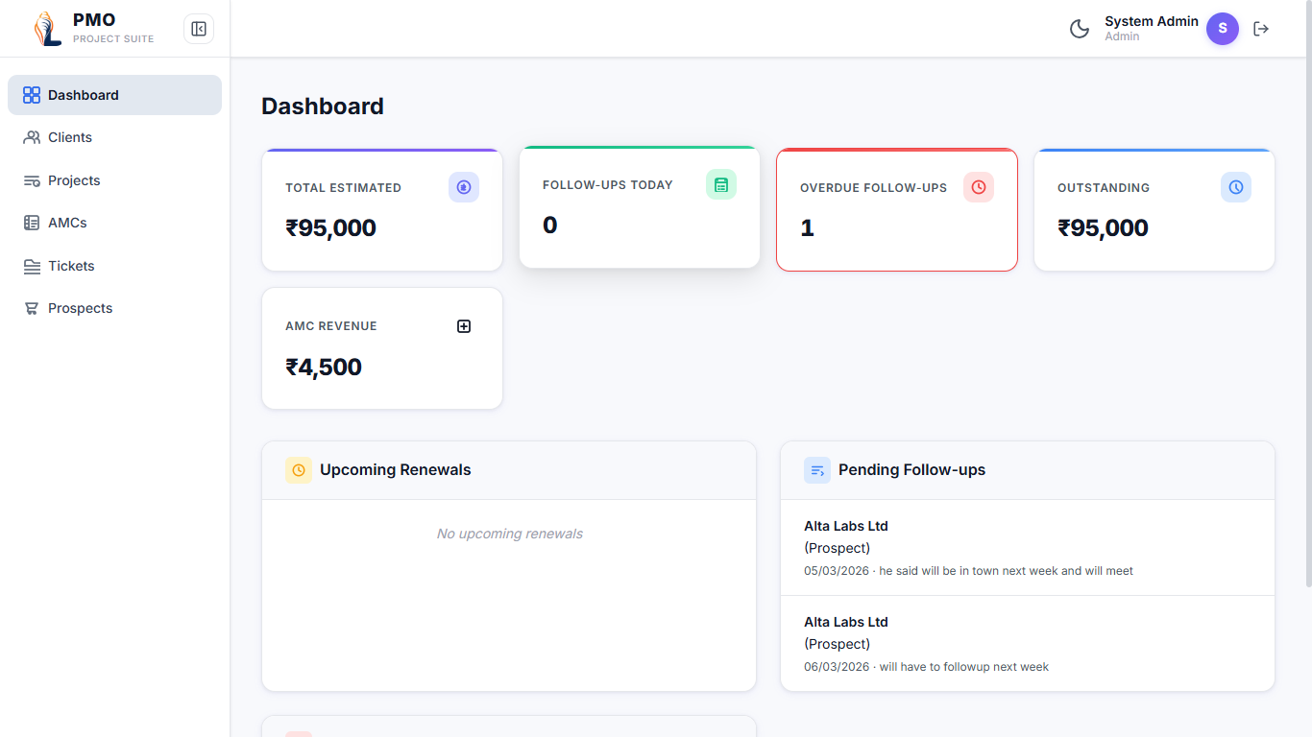Open the Clients section from the sidebar
Viewport: 1312px width, 737px height.
(x=68, y=137)
